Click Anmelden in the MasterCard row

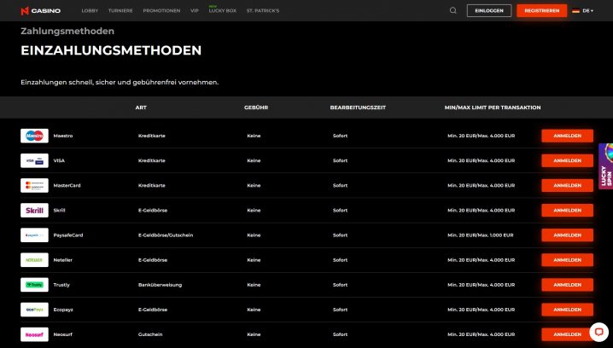[x=567, y=186]
